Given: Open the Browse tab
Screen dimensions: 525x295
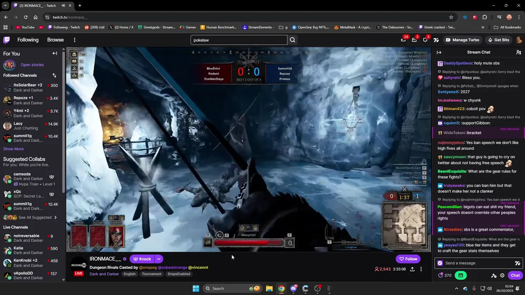Looking at the screenshot, I should (55, 40).
